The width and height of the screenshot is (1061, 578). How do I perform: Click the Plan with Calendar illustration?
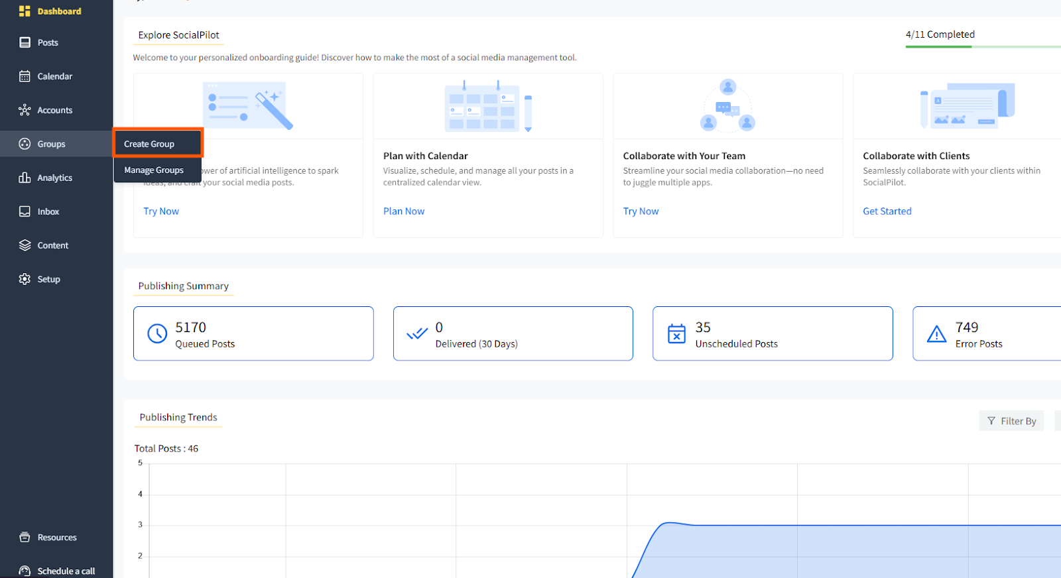(488, 106)
